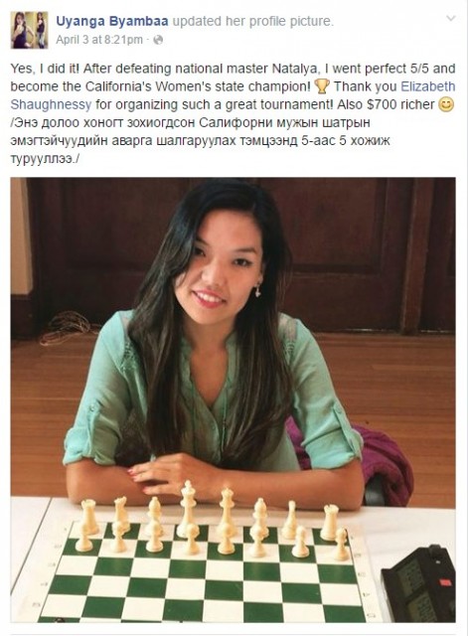Click the 'updated her profile picture' text
Viewport: 468px width, 636px height.
click(253, 21)
